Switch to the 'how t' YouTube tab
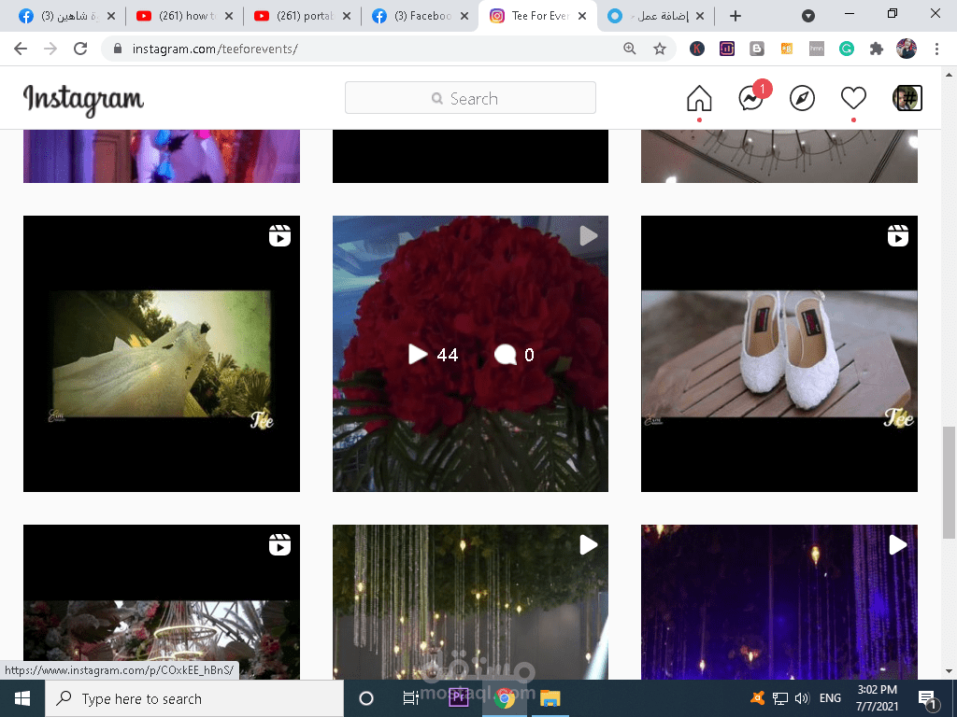This screenshot has height=717, width=957. click(x=183, y=16)
